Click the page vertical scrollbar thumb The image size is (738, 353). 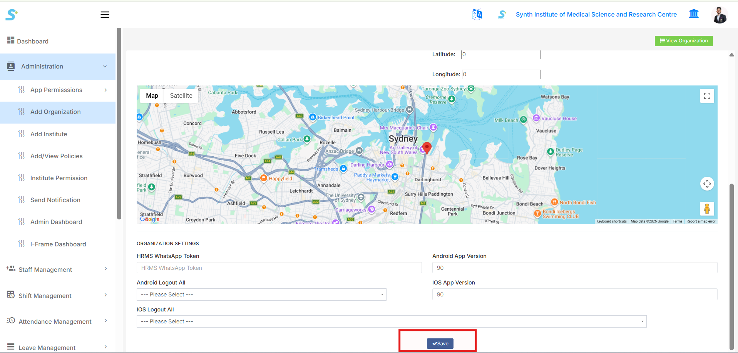[x=731, y=268]
